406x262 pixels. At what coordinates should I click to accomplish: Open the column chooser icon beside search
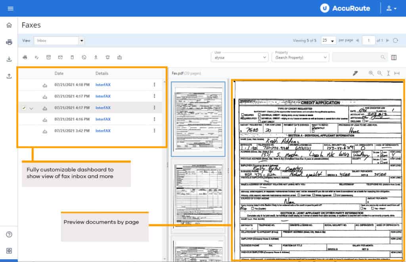pos(394,57)
